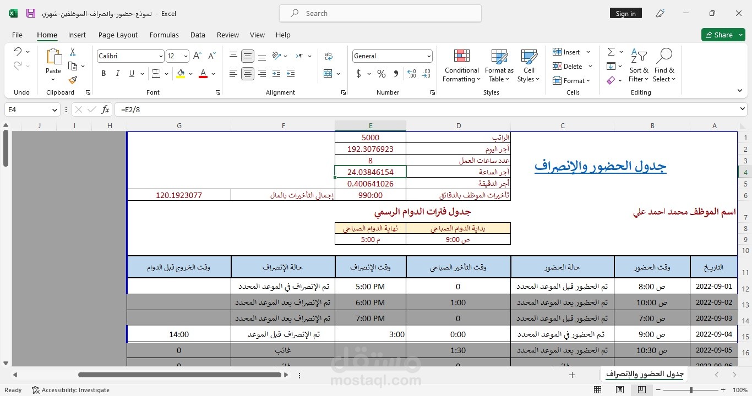Screen dimensions: 752x396
Task: Expand the Number Format General dropdown
Action: tap(429, 56)
